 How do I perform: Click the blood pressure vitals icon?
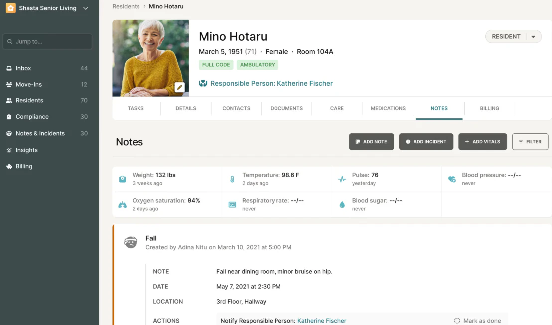pyautogui.click(x=451, y=178)
